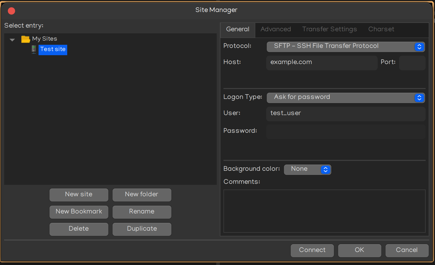
Task: Click the My Sites folder icon
Action: click(x=26, y=39)
